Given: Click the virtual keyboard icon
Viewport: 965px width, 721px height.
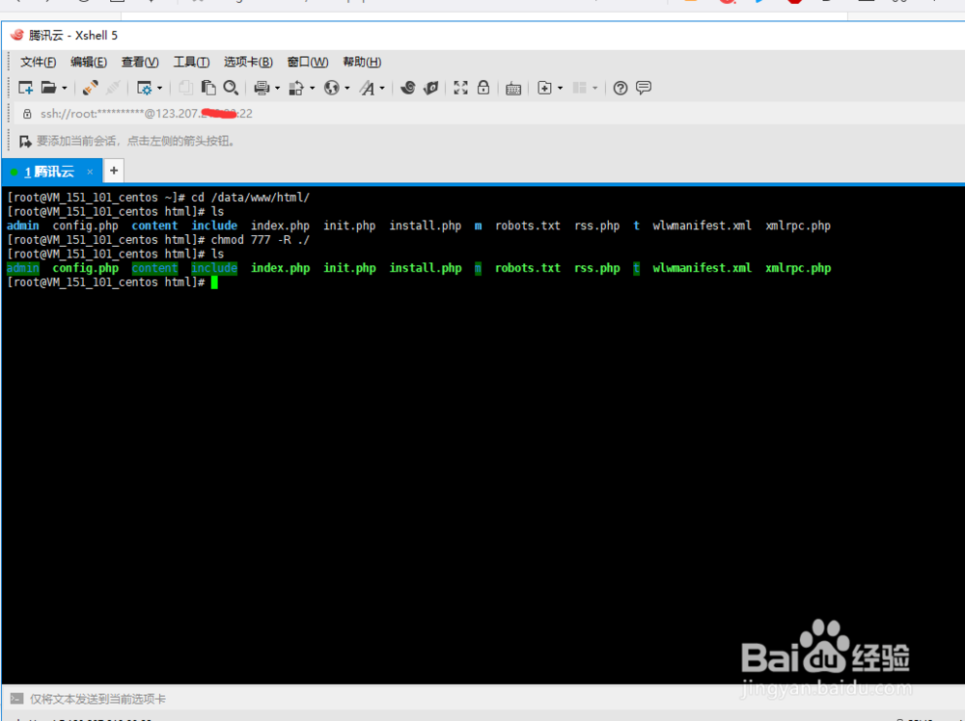Looking at the screenshot, I should click(513, 89).
